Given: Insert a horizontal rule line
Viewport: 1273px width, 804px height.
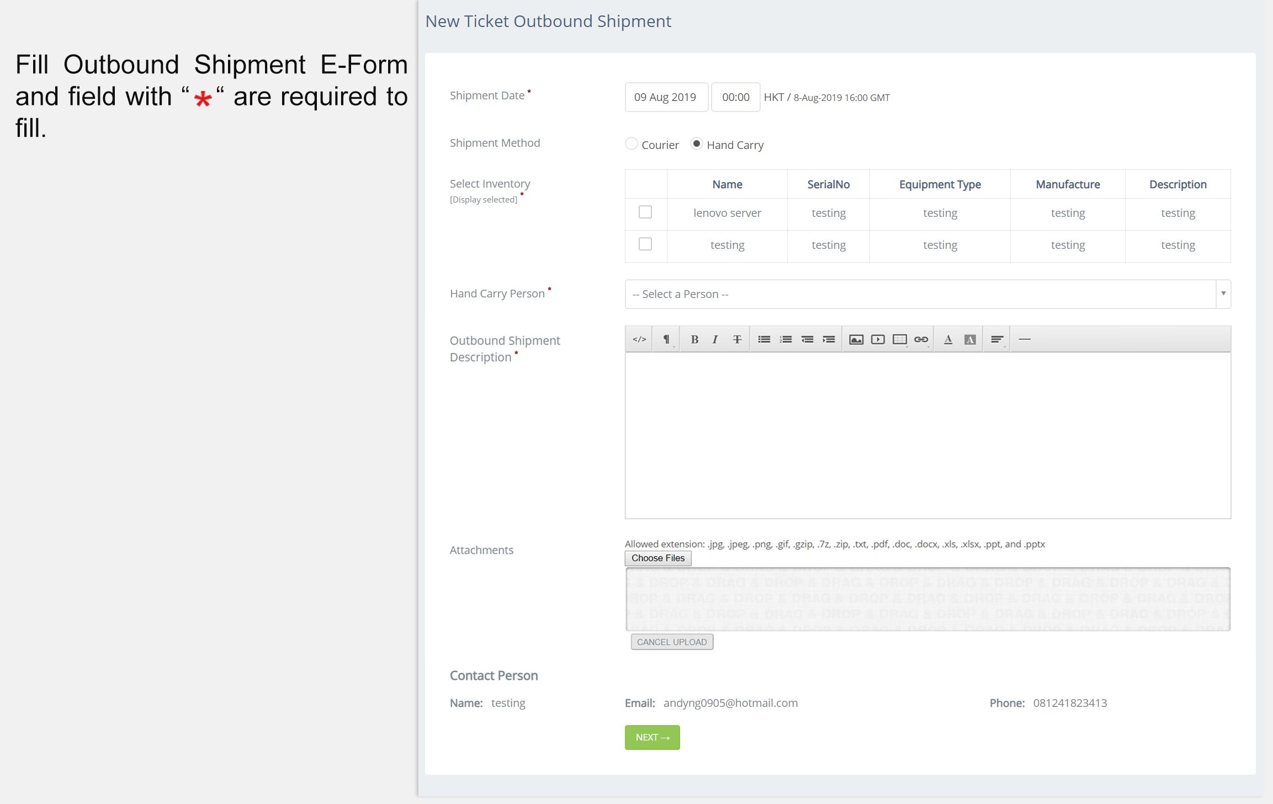Looking at the screenshot, I should click(x=1025, y=339).
